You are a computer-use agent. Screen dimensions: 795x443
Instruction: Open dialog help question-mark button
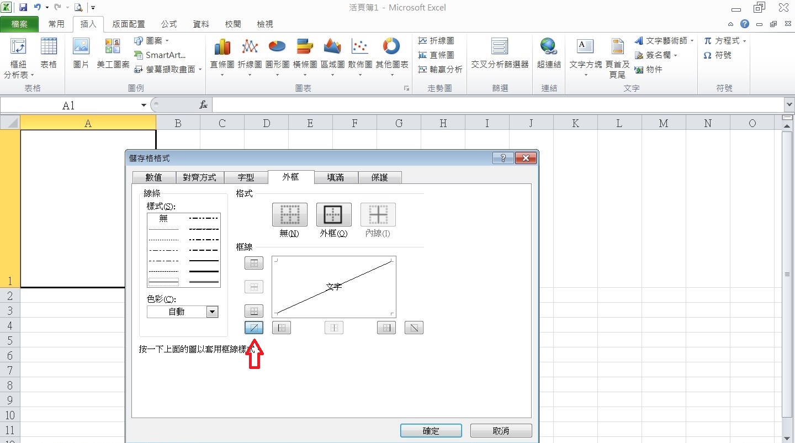coord(503,159)
